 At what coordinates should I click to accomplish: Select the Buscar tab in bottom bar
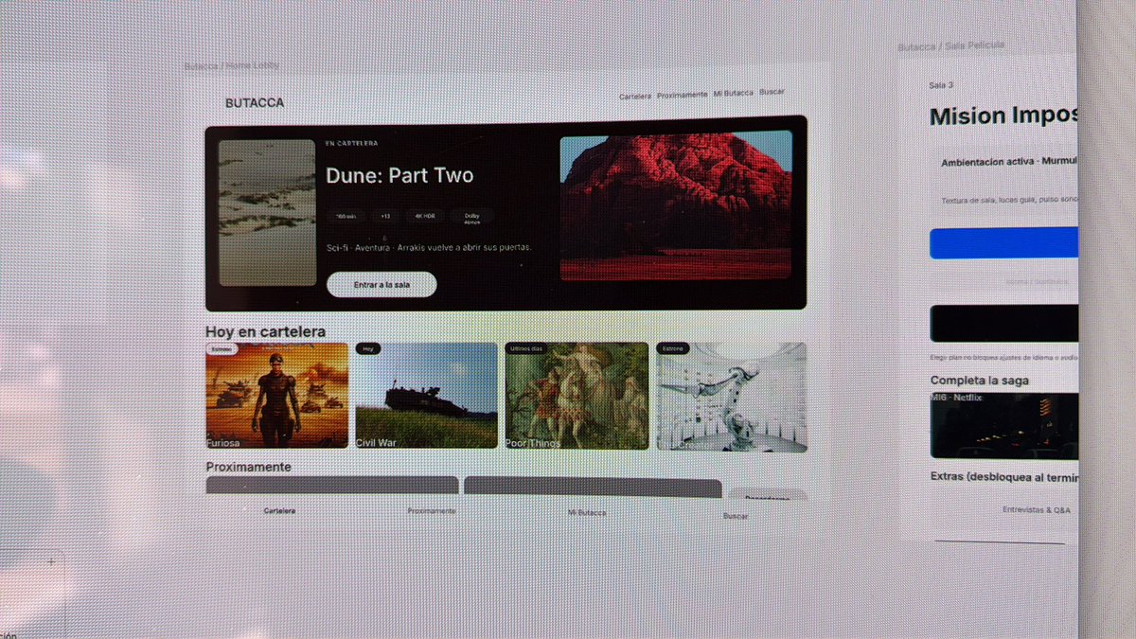736,516
